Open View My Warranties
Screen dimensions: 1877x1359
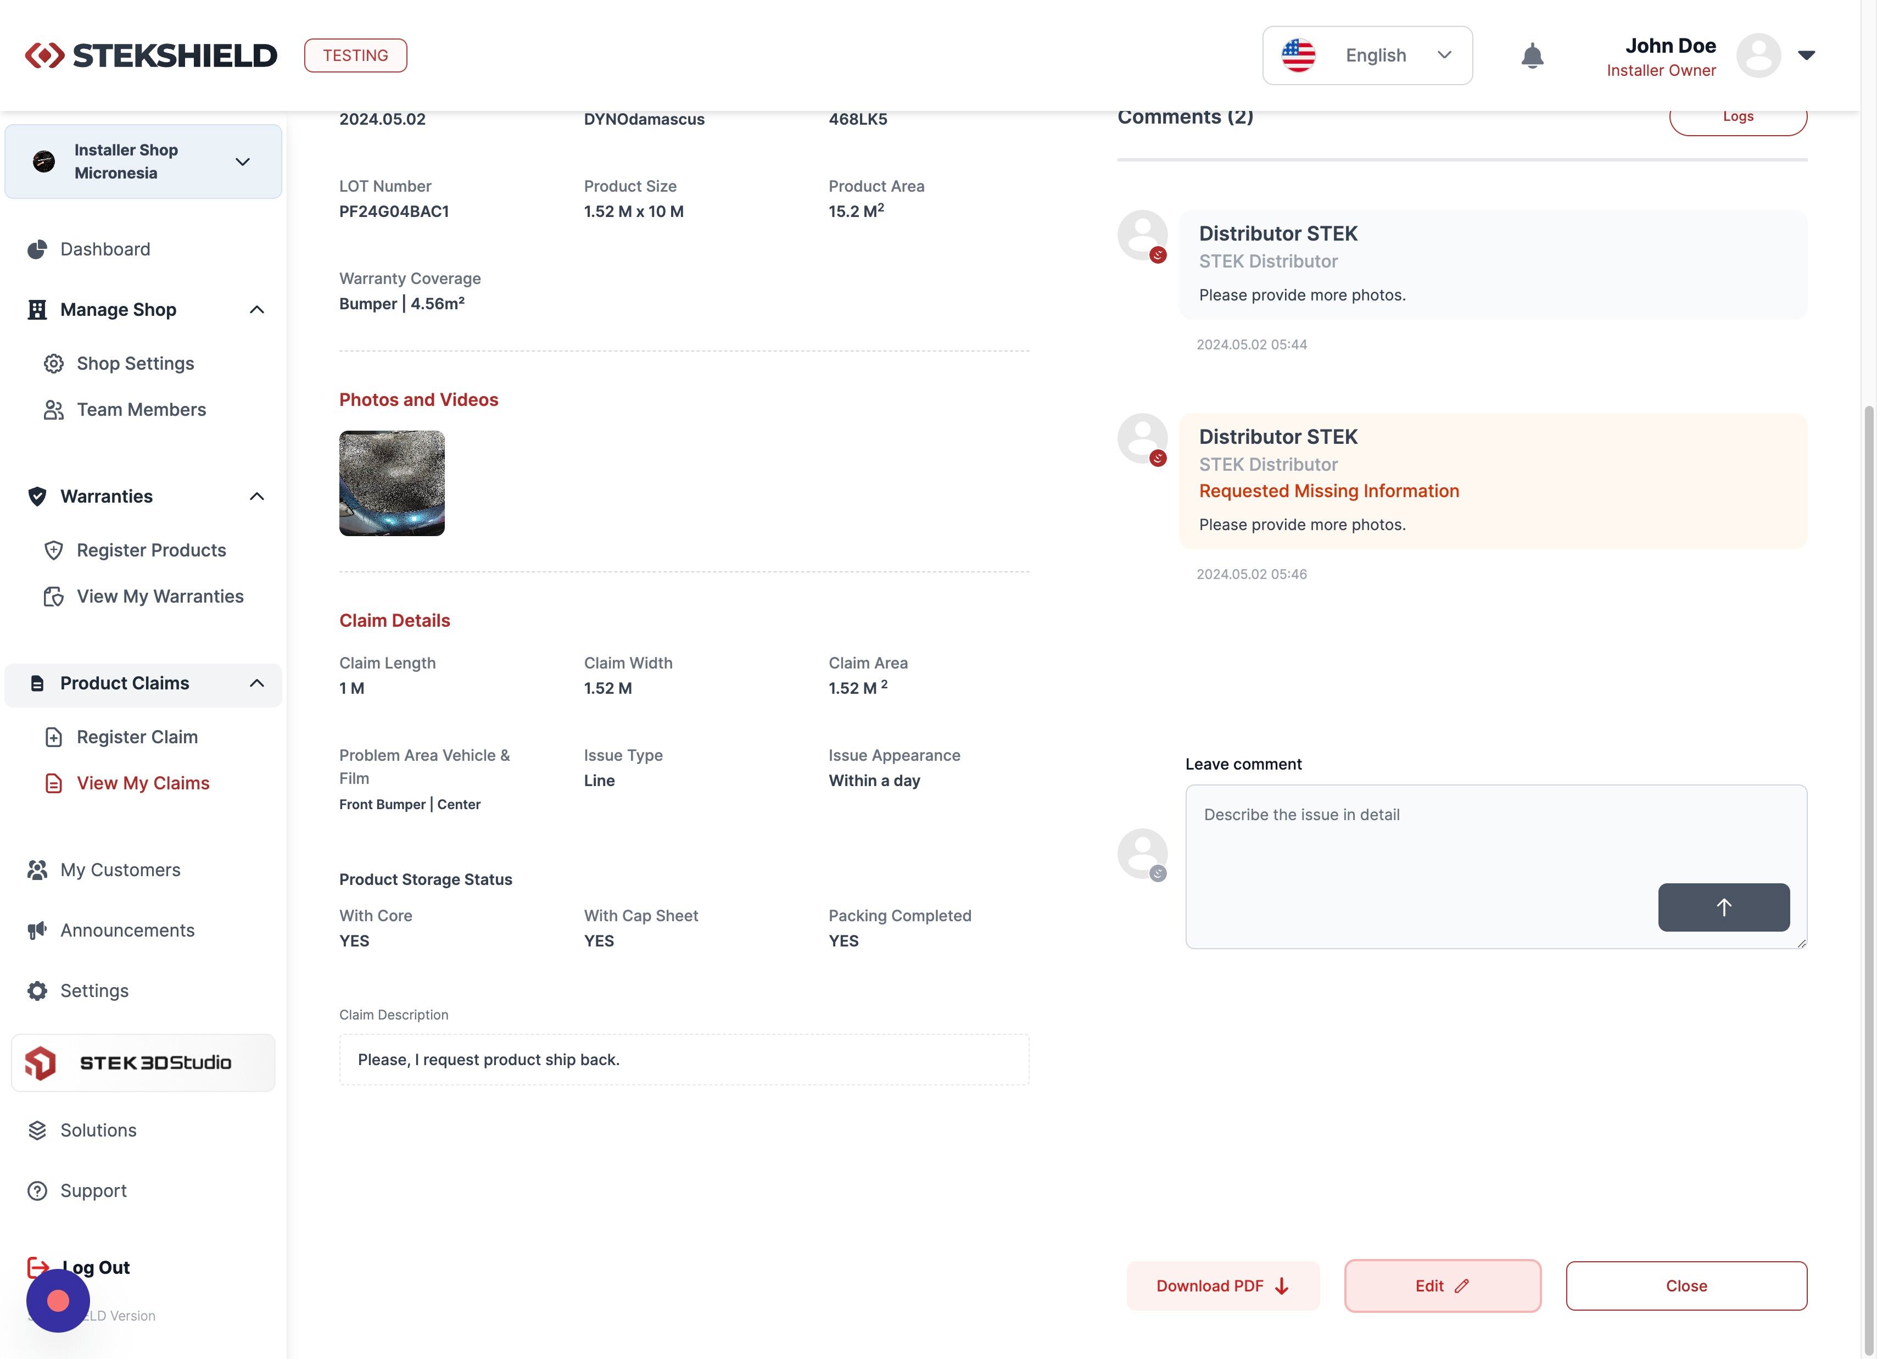pos(160,597)
